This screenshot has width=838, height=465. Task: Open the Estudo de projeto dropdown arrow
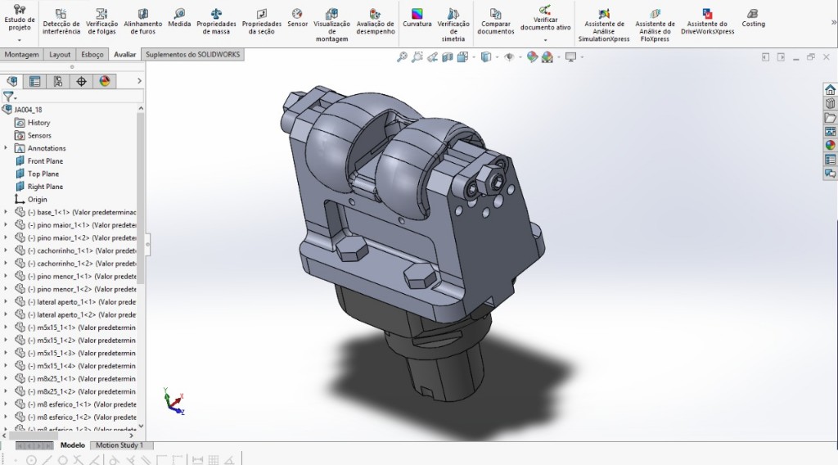coord(19,39)
